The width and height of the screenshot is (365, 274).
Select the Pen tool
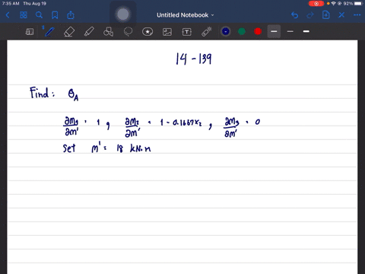49,32
